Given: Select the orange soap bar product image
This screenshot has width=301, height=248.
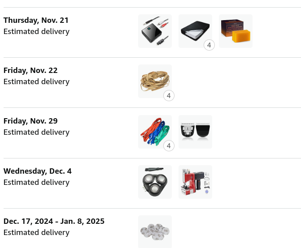Looking at the screenshot, I should tap(236, 31).
